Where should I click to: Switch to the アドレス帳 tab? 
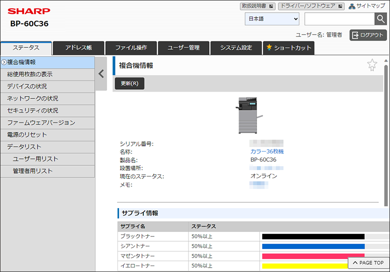tap(78, 48)
